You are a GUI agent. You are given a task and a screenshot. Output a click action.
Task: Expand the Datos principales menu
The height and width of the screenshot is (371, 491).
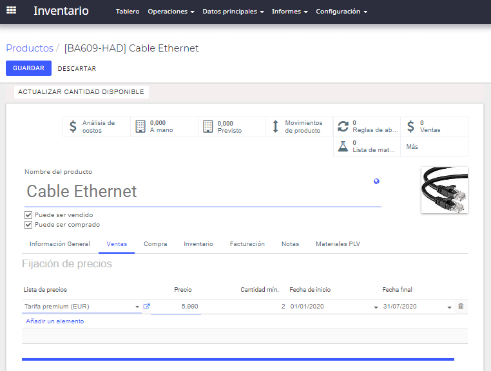pyautogui.click(x=233, y=12)
